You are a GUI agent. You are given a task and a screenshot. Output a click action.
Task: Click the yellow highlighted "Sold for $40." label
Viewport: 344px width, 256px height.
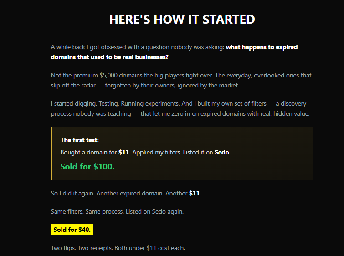pos(72,230)
